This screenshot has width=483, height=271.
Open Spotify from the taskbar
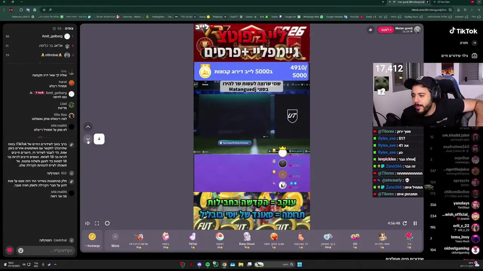click(x=208, y=265)
